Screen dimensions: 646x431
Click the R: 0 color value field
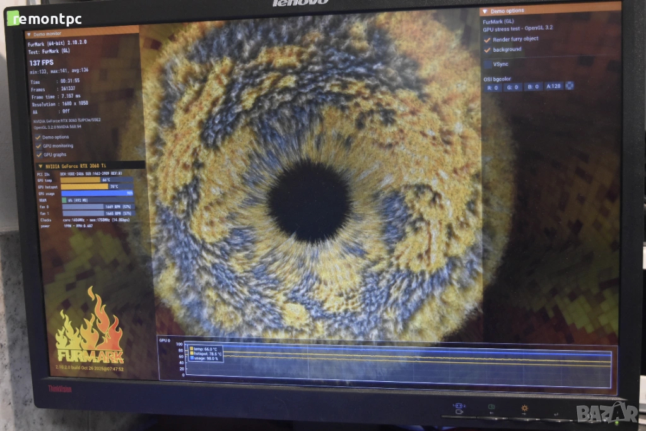point(493,87)
